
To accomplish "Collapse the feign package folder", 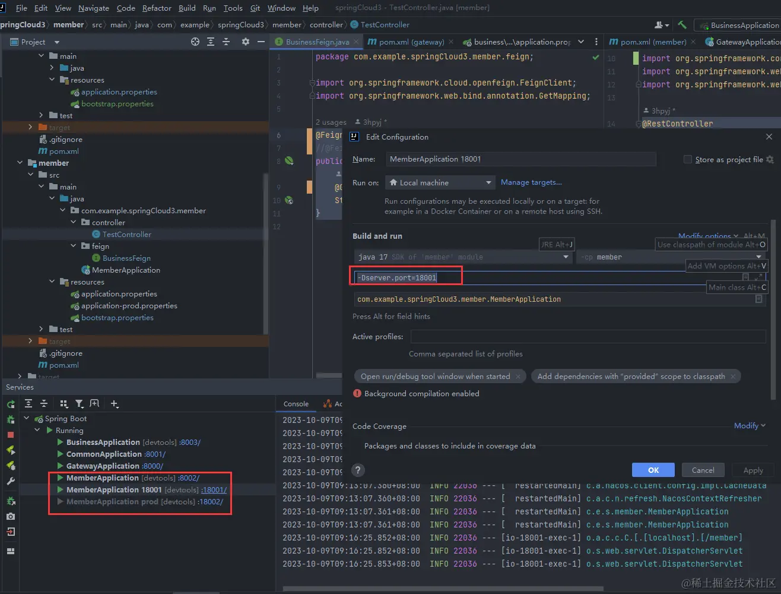I will (74, 246).
